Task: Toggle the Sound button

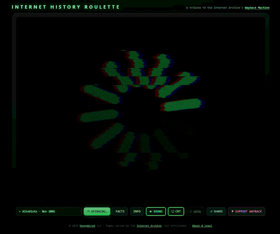Action: click(x=156, y=211)
